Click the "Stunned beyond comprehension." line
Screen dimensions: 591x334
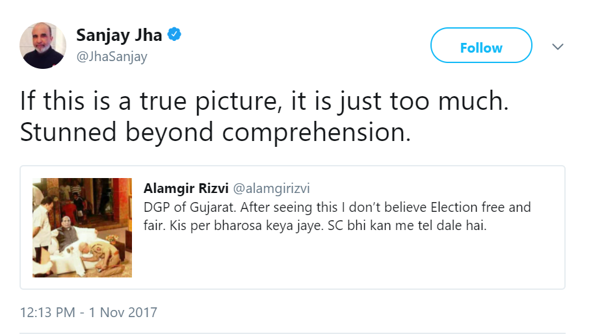[x=215, y=132]
